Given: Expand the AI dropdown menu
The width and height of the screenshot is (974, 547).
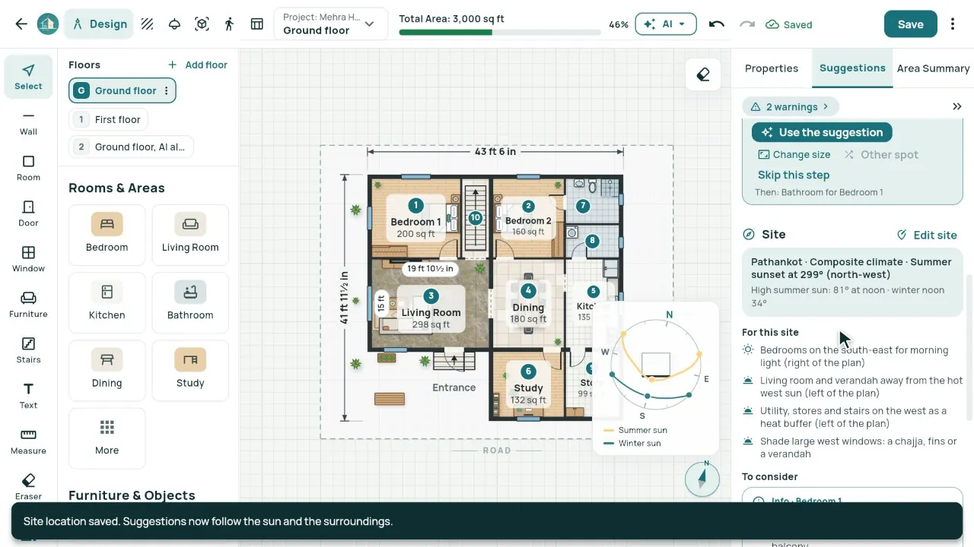Looking at the screenshot, I should pyautogui.click(x=665, y=24).
